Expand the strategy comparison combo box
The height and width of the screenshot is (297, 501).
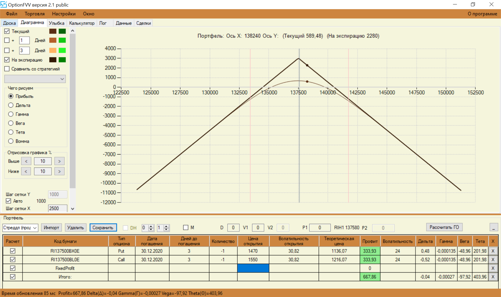(62, 79)
